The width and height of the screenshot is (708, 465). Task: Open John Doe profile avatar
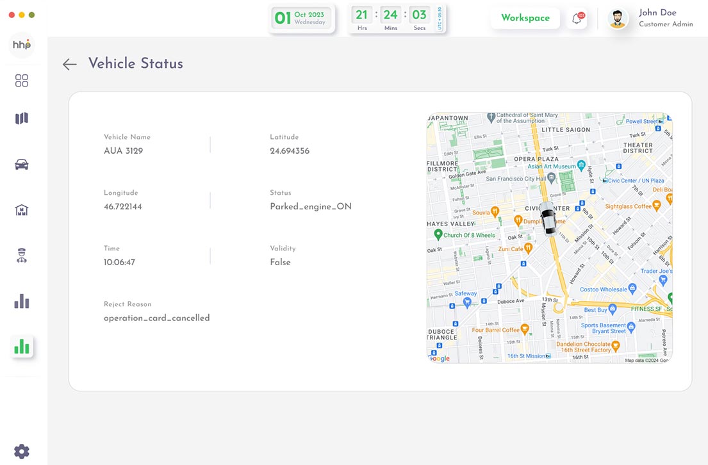618,19
